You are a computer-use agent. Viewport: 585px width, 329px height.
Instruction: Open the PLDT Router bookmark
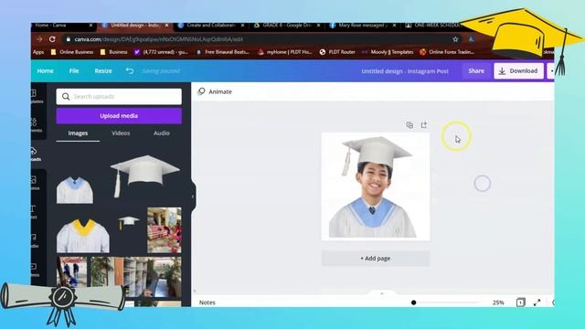pyautogui.click(x=337, y=52)
